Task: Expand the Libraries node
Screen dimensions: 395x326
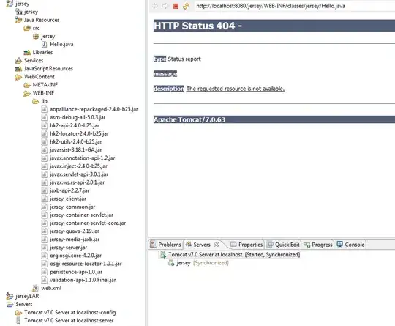Action: (27, 53)
